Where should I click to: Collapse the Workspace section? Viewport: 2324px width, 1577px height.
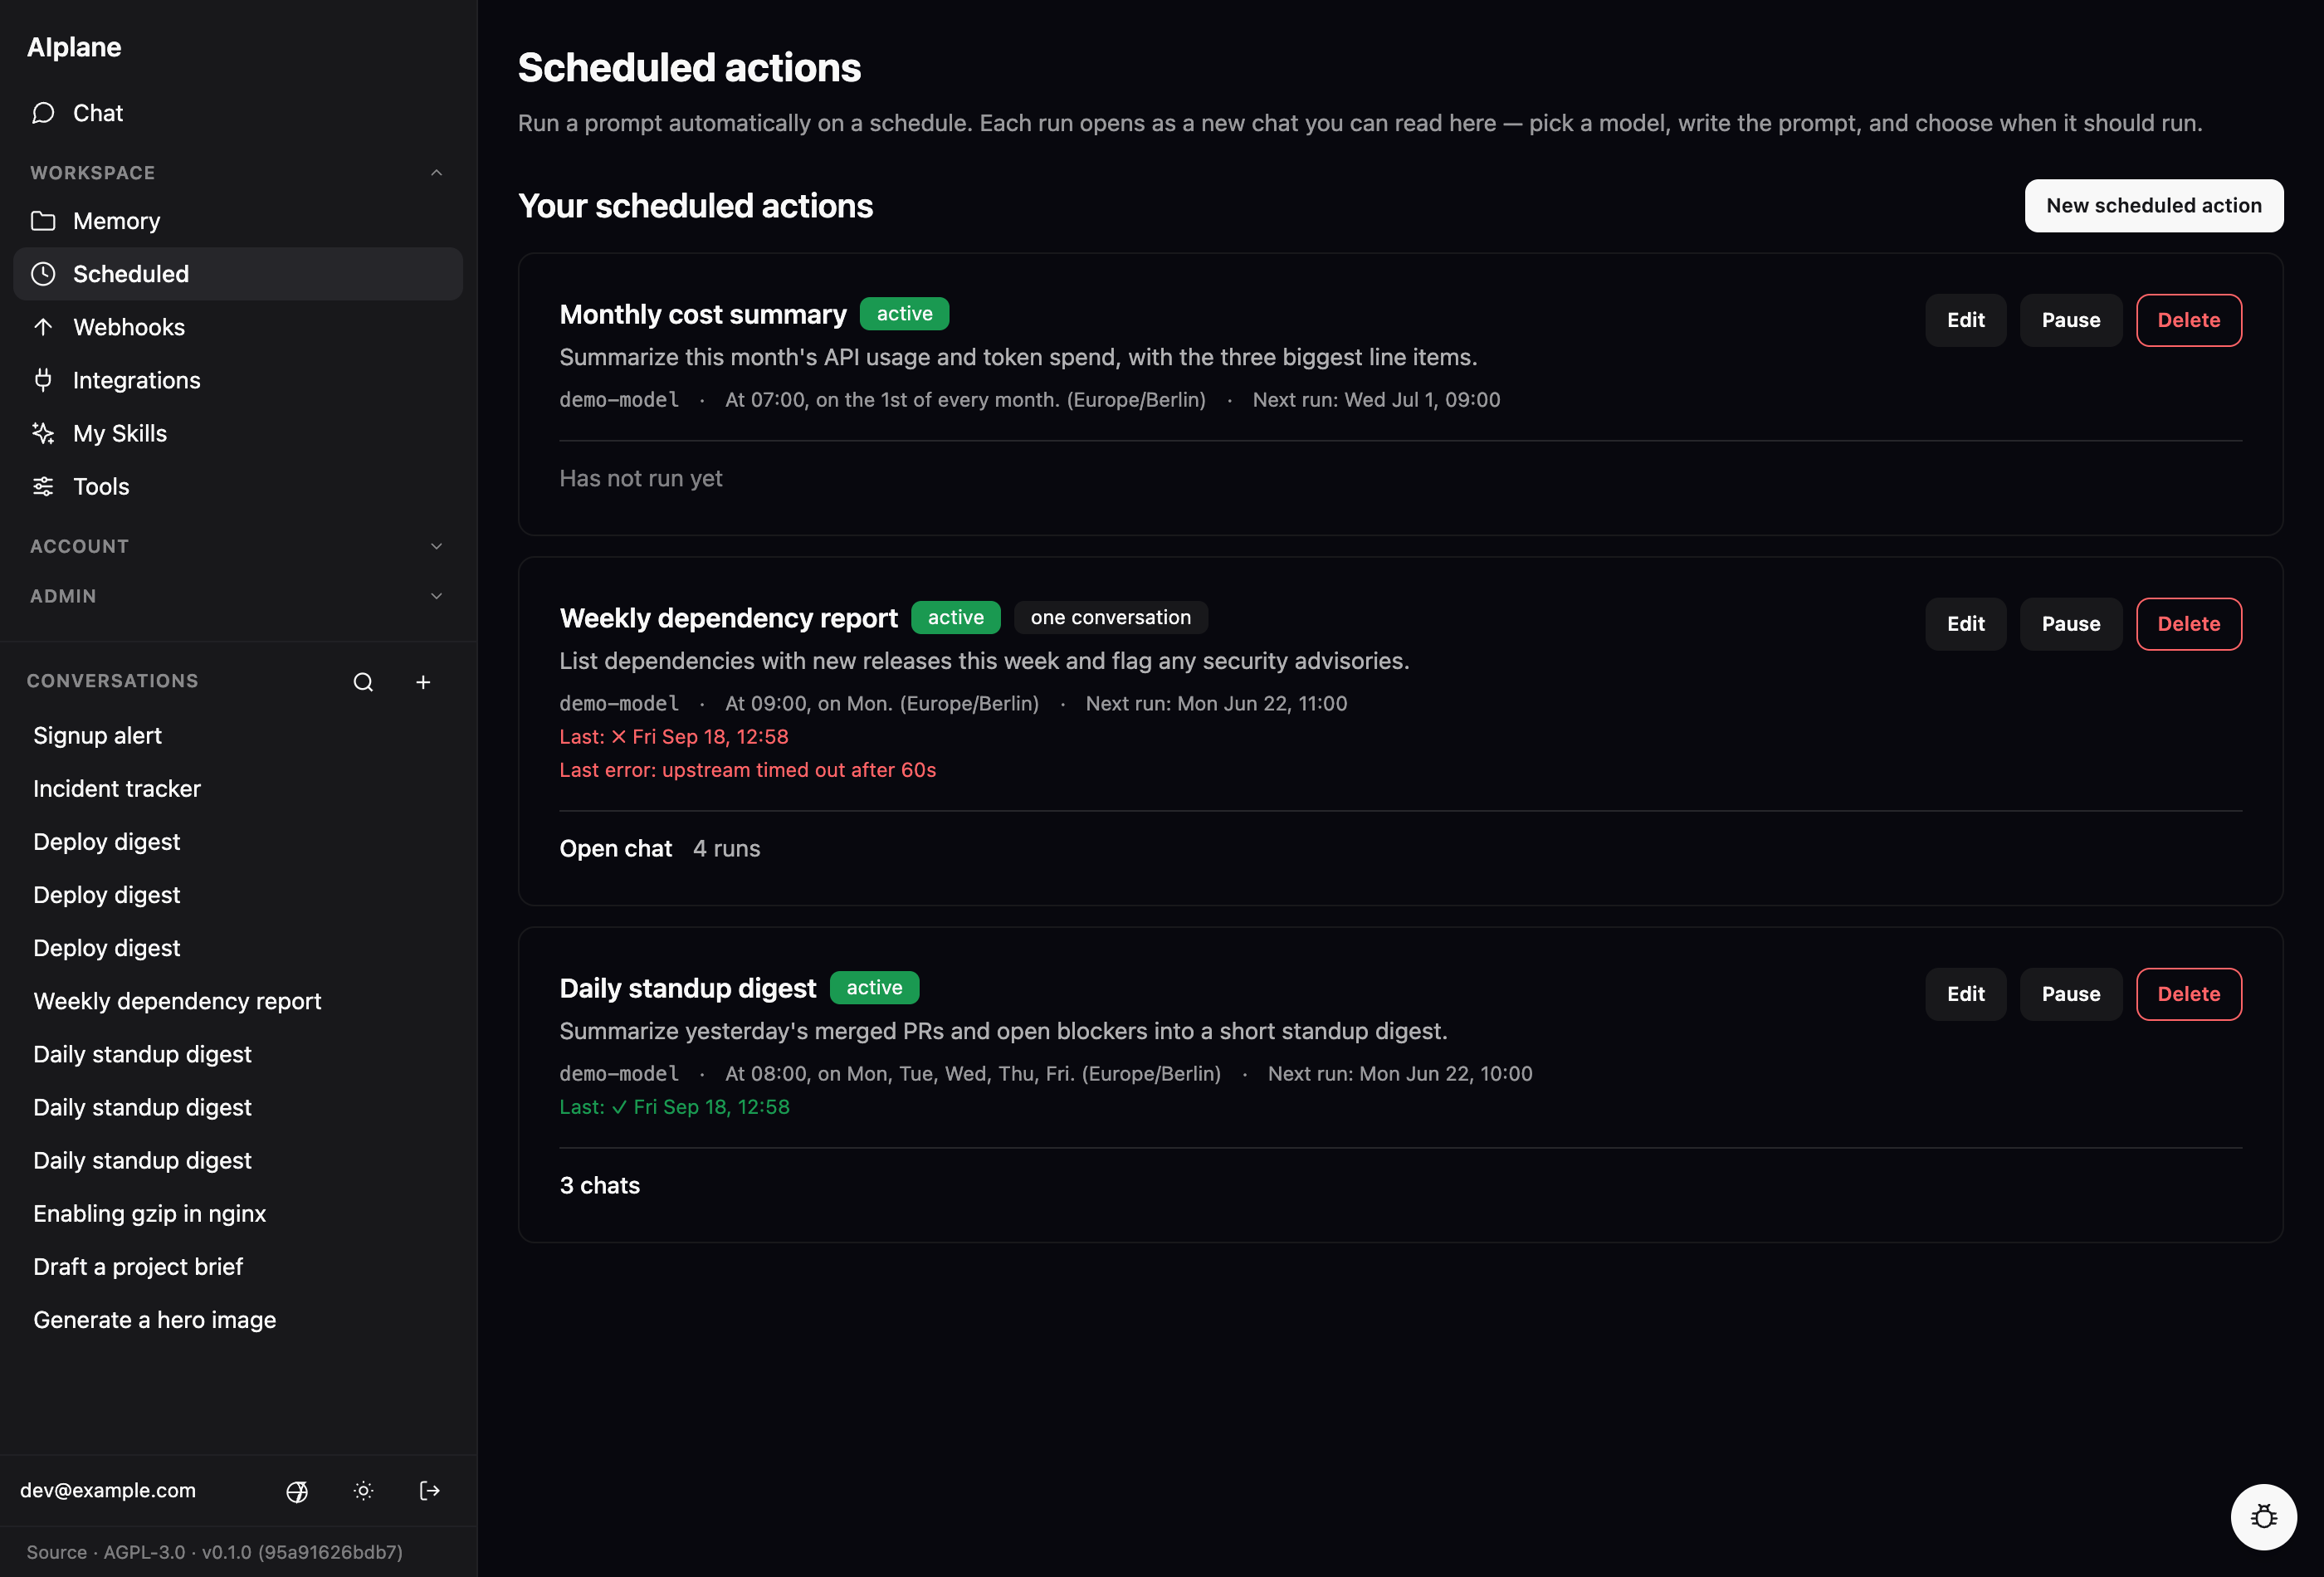[x=238, y=173]
